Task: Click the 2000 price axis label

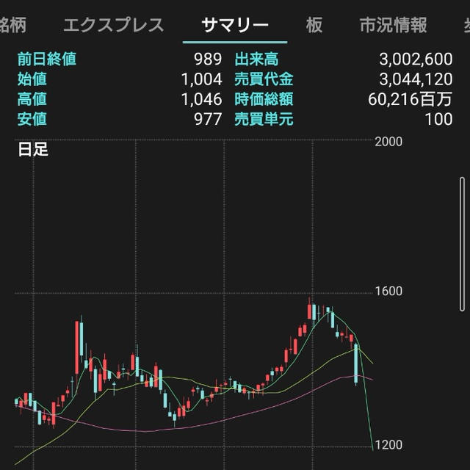Action: point(388,142)
